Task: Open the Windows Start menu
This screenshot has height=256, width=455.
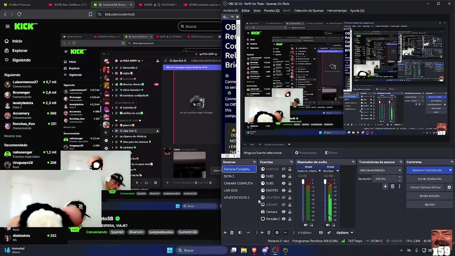Action: pos(170,250)
